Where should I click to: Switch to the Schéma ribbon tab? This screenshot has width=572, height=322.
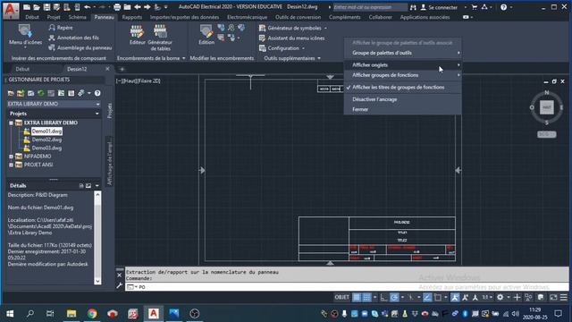point(78,17)
